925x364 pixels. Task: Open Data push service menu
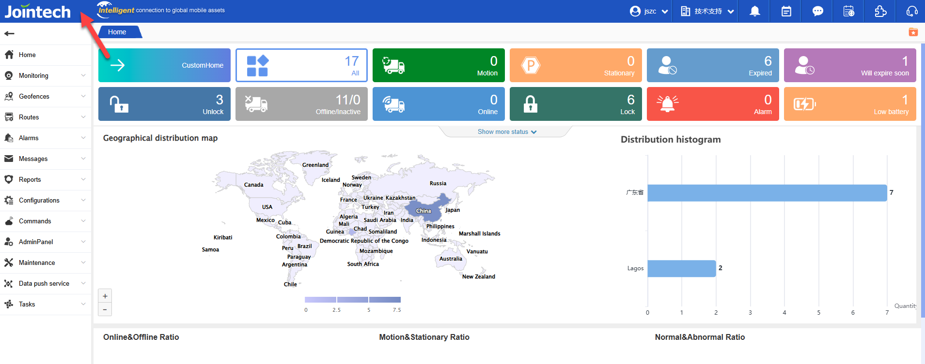pyautogui.click(x=45, y=283)
